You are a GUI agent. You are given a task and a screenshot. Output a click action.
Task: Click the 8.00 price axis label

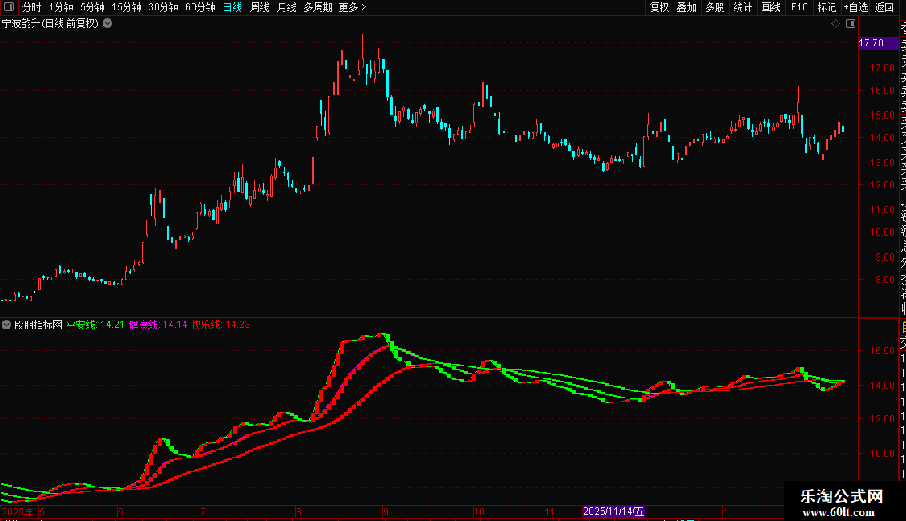(x=884, y=279)
